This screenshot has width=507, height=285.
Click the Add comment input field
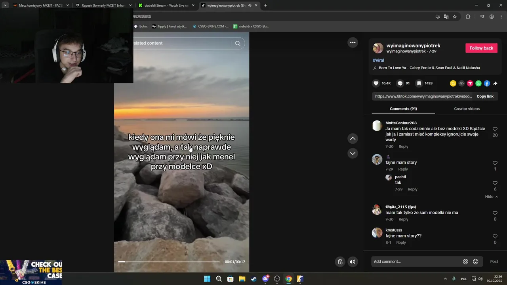coord(417,262)
